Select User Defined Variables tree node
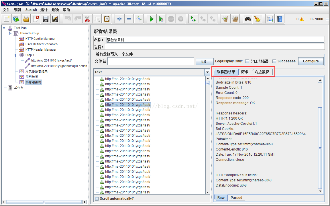330x206 pixels. tap(42, 44)
